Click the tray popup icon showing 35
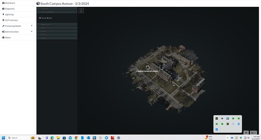 [x=222, y=124]
